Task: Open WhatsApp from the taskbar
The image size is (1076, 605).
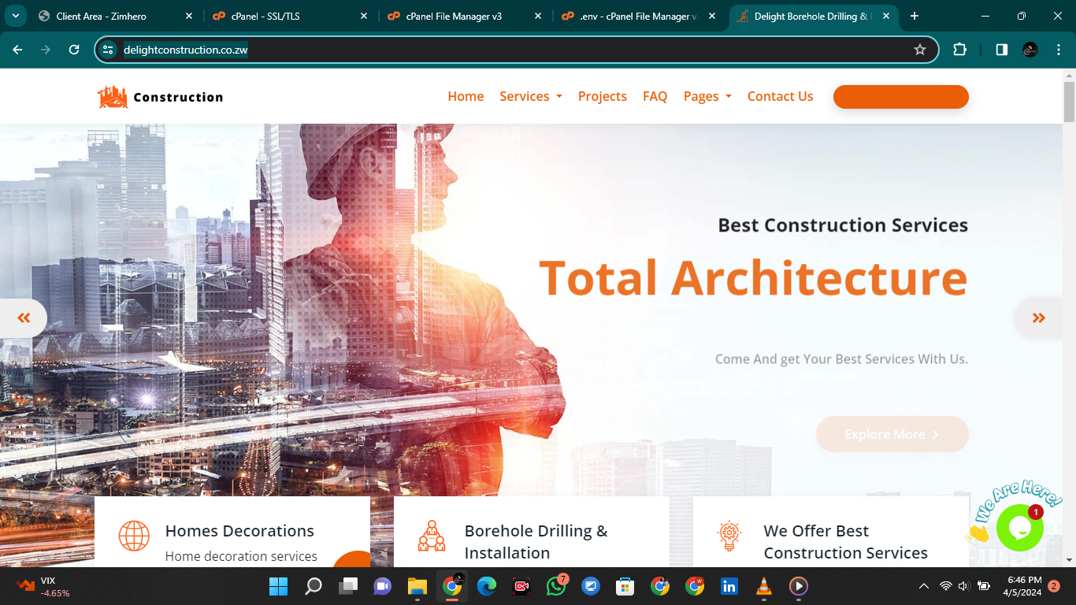Action: [556, 586]
